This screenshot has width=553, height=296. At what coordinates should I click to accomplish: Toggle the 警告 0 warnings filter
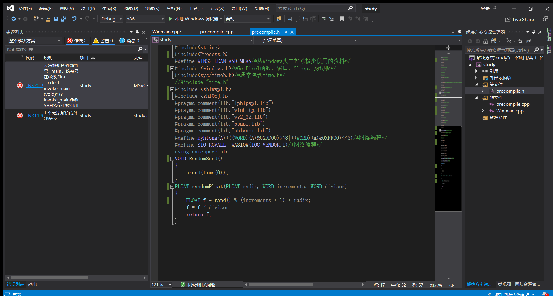tap(104, 41)
